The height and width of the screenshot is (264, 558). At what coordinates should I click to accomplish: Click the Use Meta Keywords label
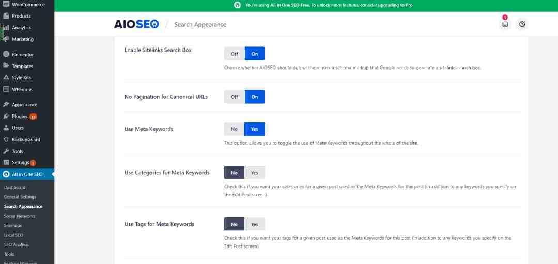pyautogui.click(x=149, y=129)
